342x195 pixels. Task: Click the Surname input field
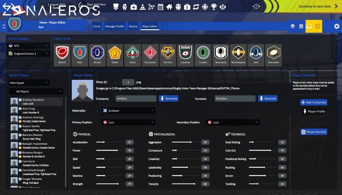pyautogui.click(x=235, y=98)
